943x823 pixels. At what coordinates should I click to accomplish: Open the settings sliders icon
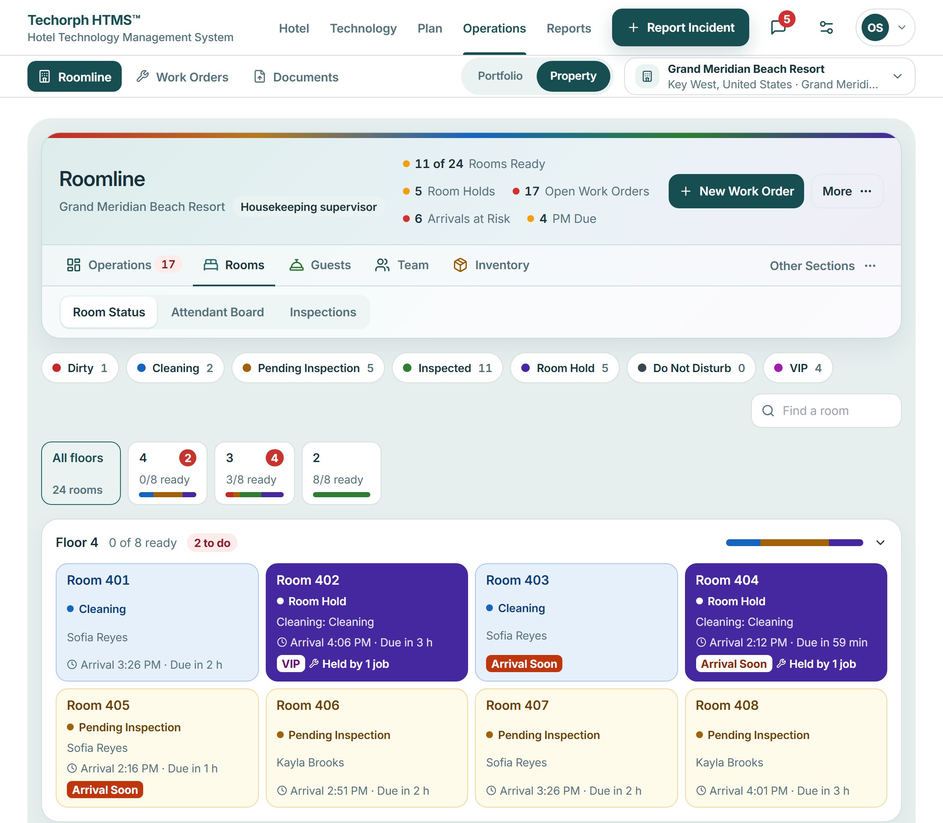coord(826,27)
